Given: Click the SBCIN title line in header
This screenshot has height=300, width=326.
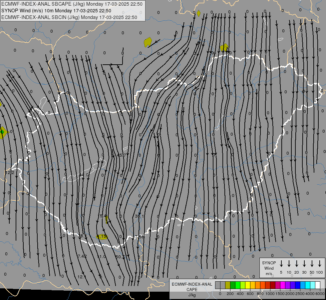Looking at the screenshot, I should (x=69, y=17).
